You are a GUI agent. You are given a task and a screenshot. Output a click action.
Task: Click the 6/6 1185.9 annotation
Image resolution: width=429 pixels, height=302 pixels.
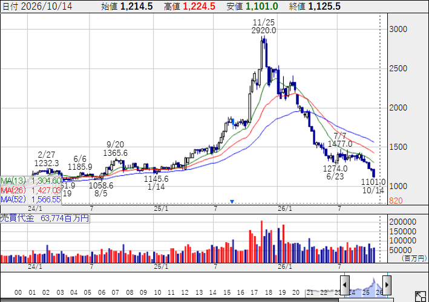[80, 162]
